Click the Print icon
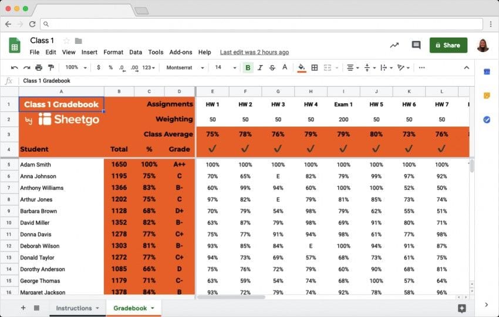The height and width of the screenshot is (317, 499). (x=39, y=67)
